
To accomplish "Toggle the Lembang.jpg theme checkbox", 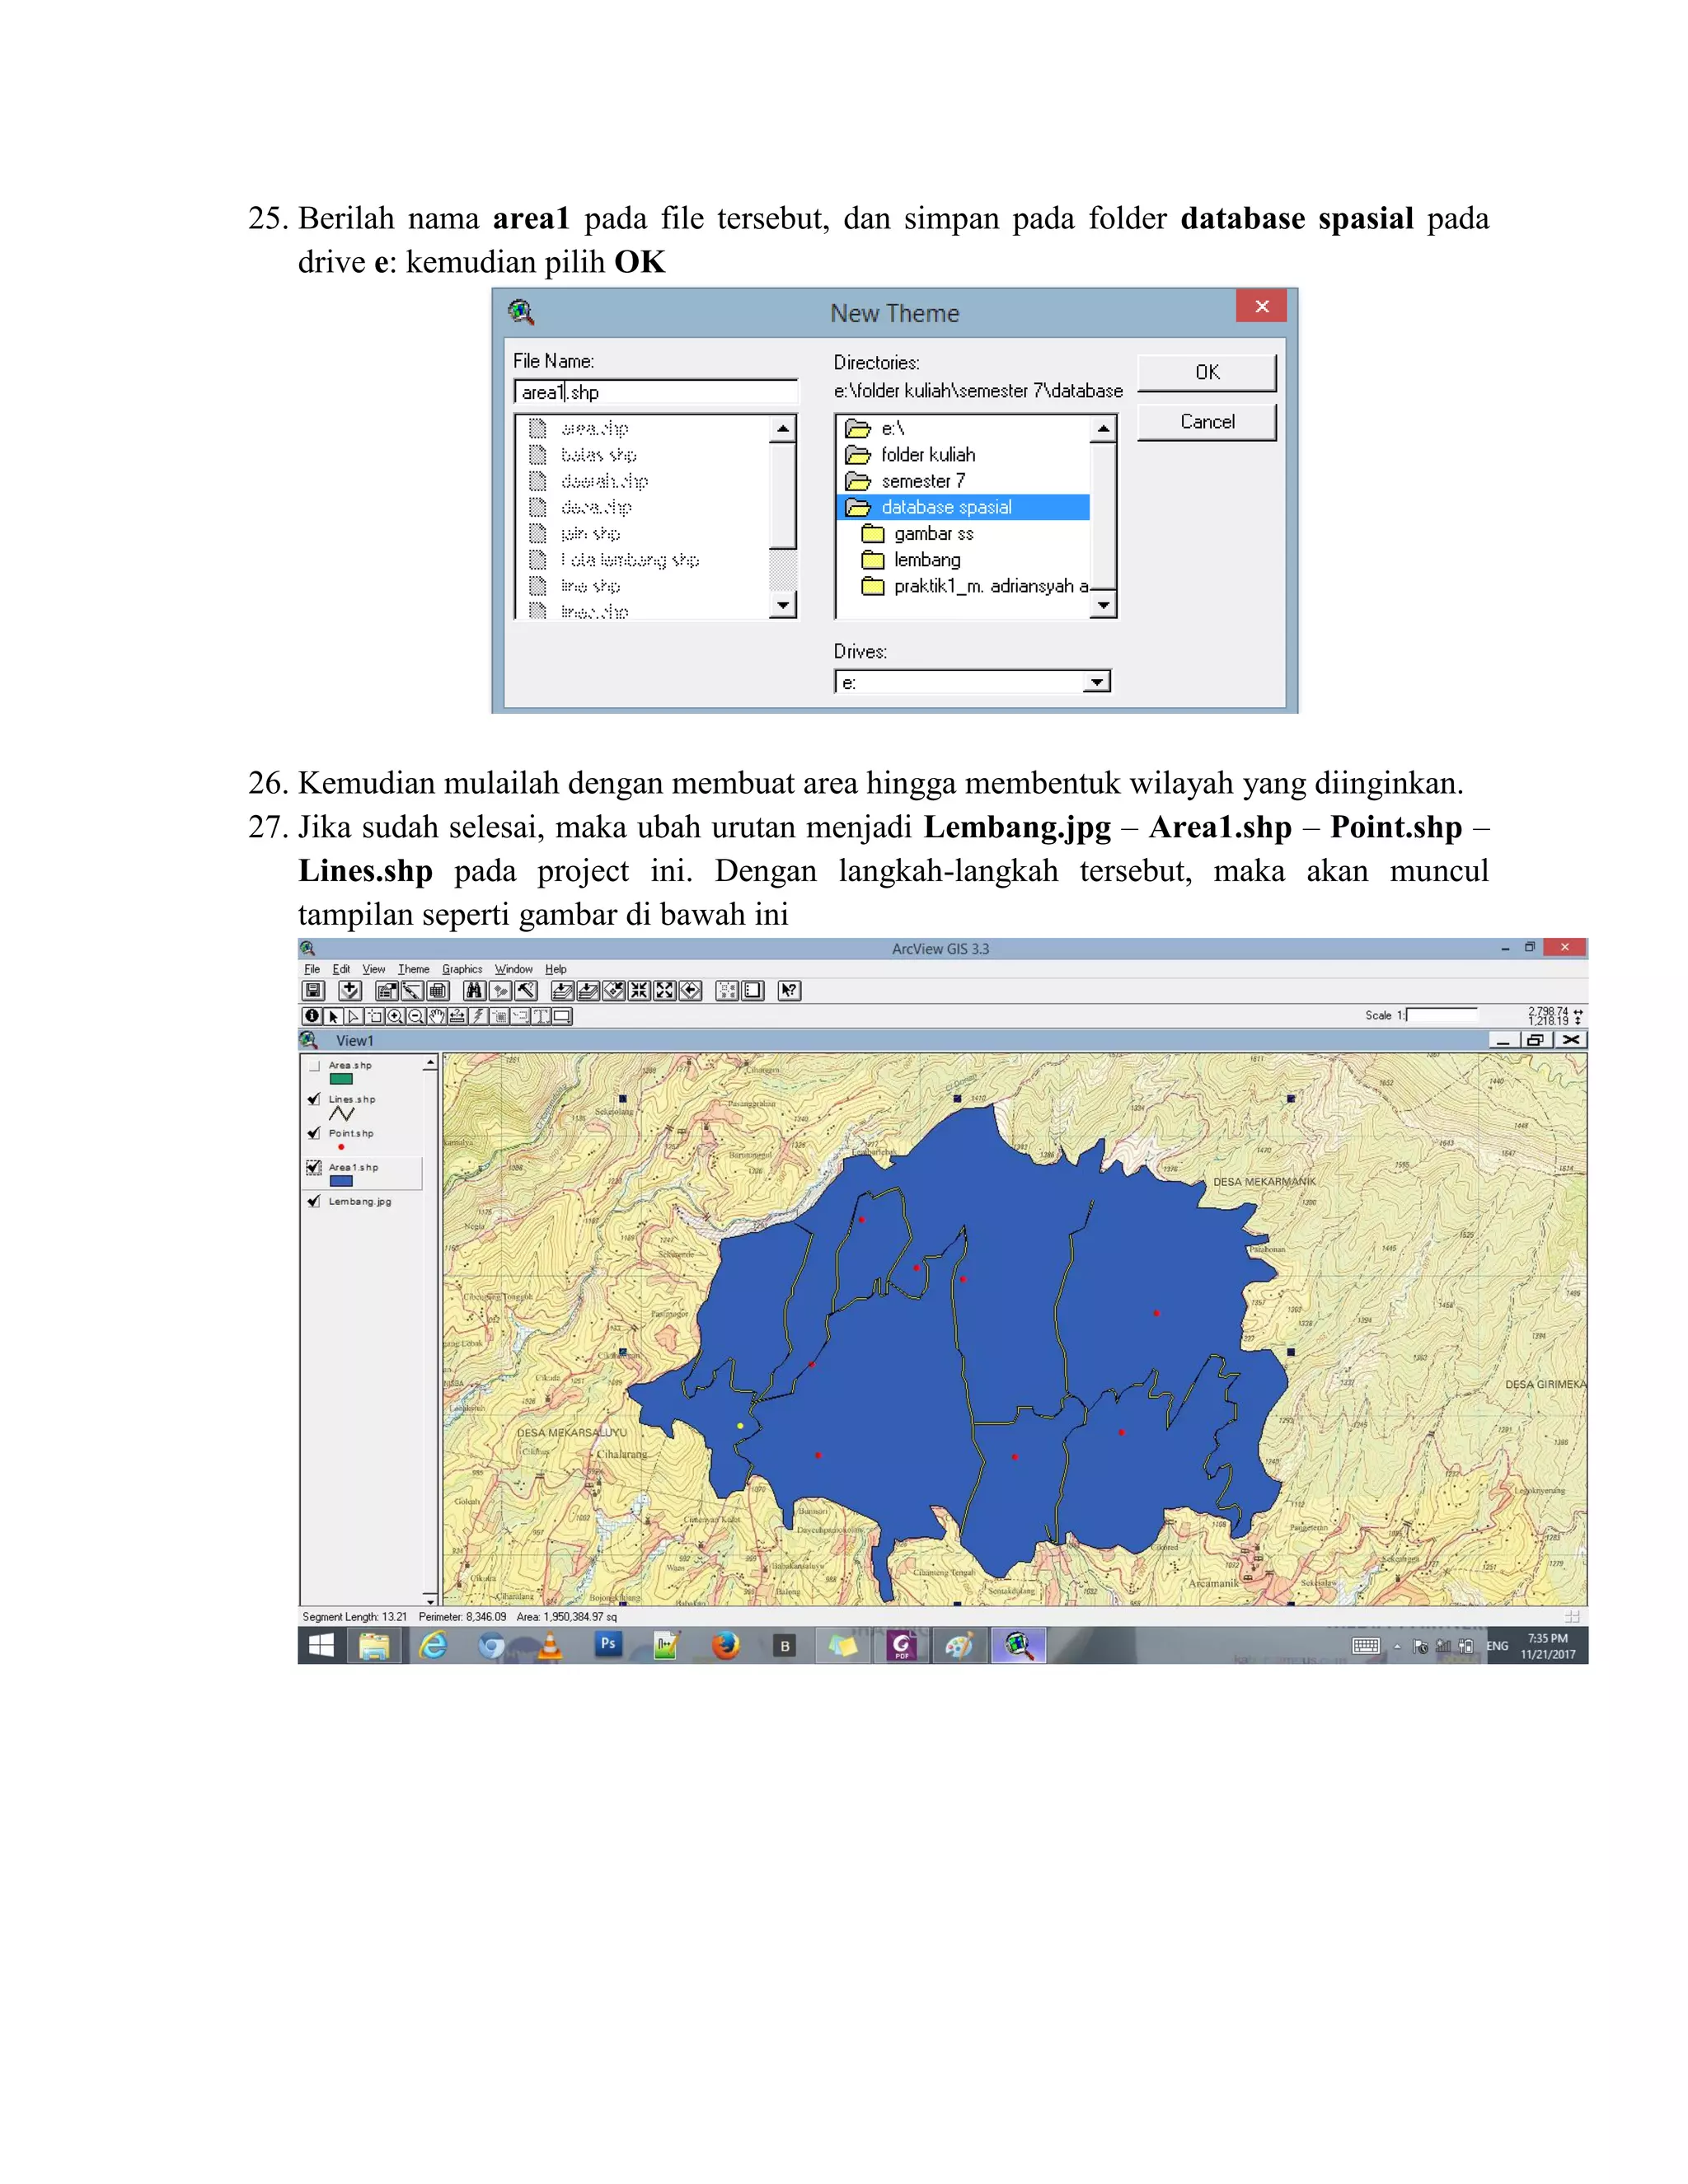I will pos(314,1201).
